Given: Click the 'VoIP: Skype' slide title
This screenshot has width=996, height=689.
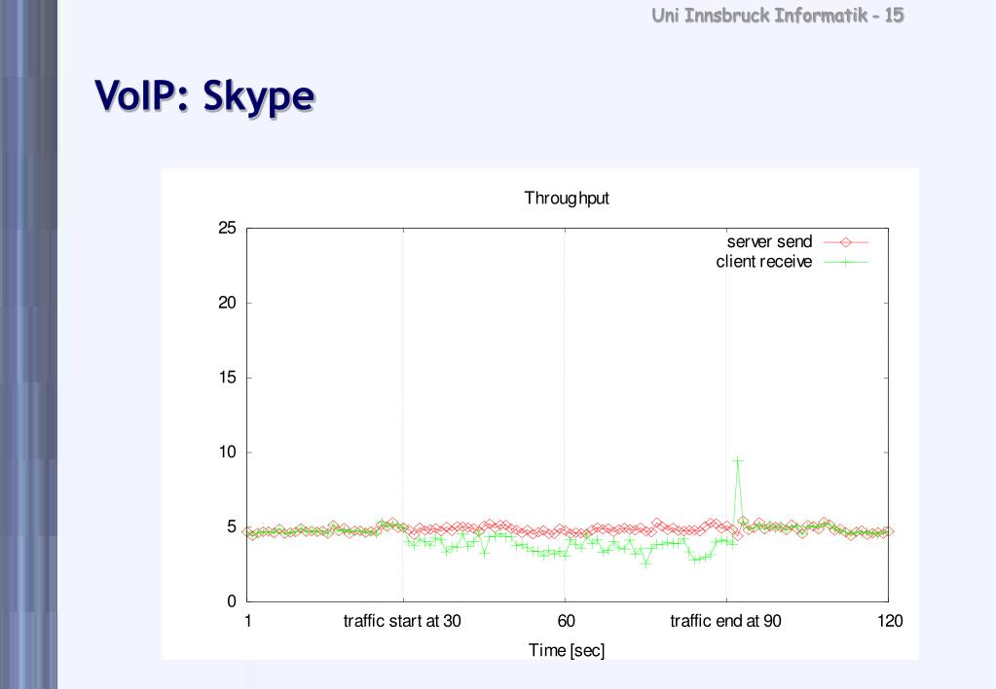Looking at the screenshot, I should click(204, 97).
